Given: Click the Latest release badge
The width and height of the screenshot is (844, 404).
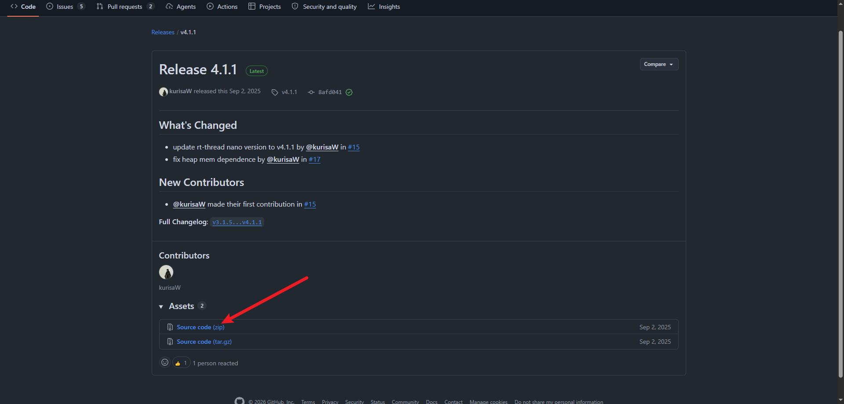Looking at the screenshot, I should (x=257, y=71).
